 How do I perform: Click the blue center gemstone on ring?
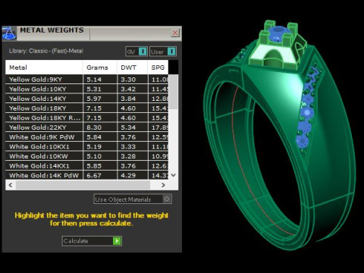tap(278, 34)
